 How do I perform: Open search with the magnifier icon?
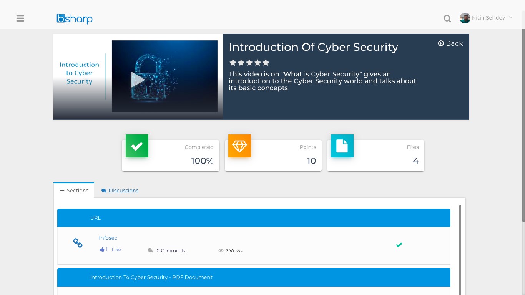click(x=447, y=18)
